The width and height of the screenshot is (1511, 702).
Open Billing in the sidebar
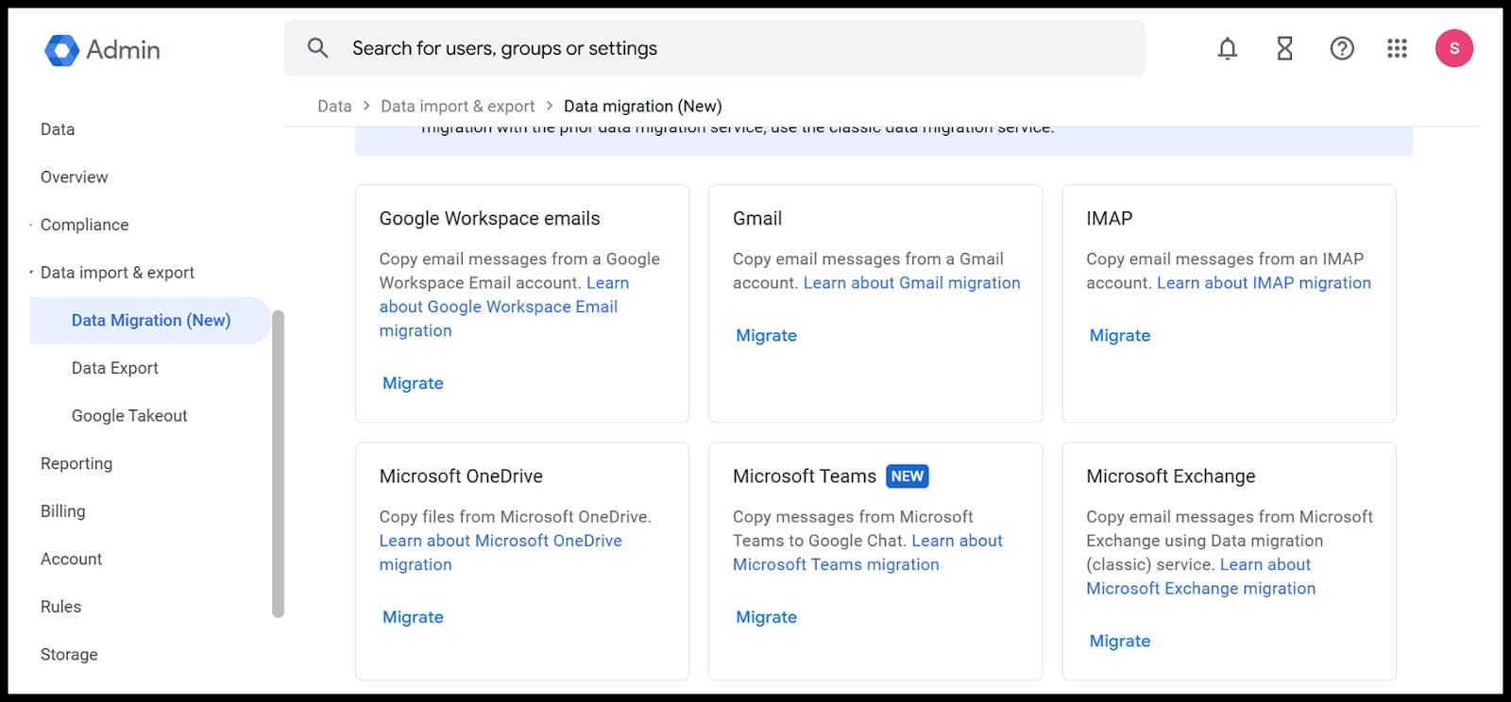tap(62, 511)
